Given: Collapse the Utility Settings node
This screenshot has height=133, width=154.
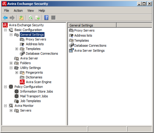Looking at the screenshot, I should tap(11, 68).
